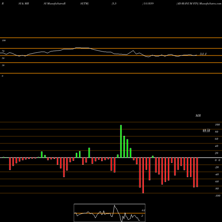The image size is (222, 222).
Task: Click the header text 'SI & MR'
Action: click(24, 4)
